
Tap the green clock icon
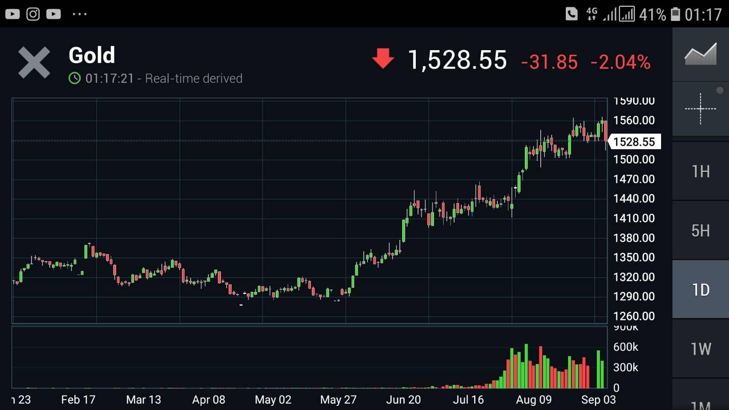(74, 78)
